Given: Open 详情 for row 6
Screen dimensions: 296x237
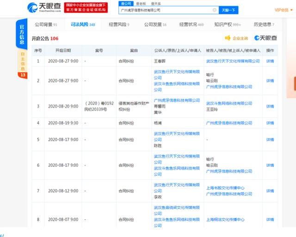Looking at the screenshot, I should tap(270, 165).
